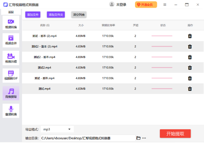The image size is (204, 143).
Task: Open more output options ellipsis
Action: tap(144, 138)
